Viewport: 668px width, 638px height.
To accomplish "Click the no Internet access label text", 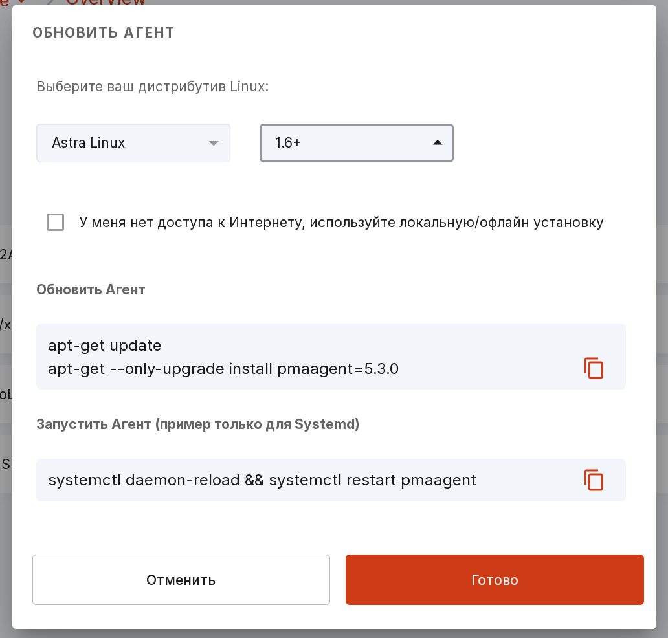I will pyautogui.click(x=341, y=223).
